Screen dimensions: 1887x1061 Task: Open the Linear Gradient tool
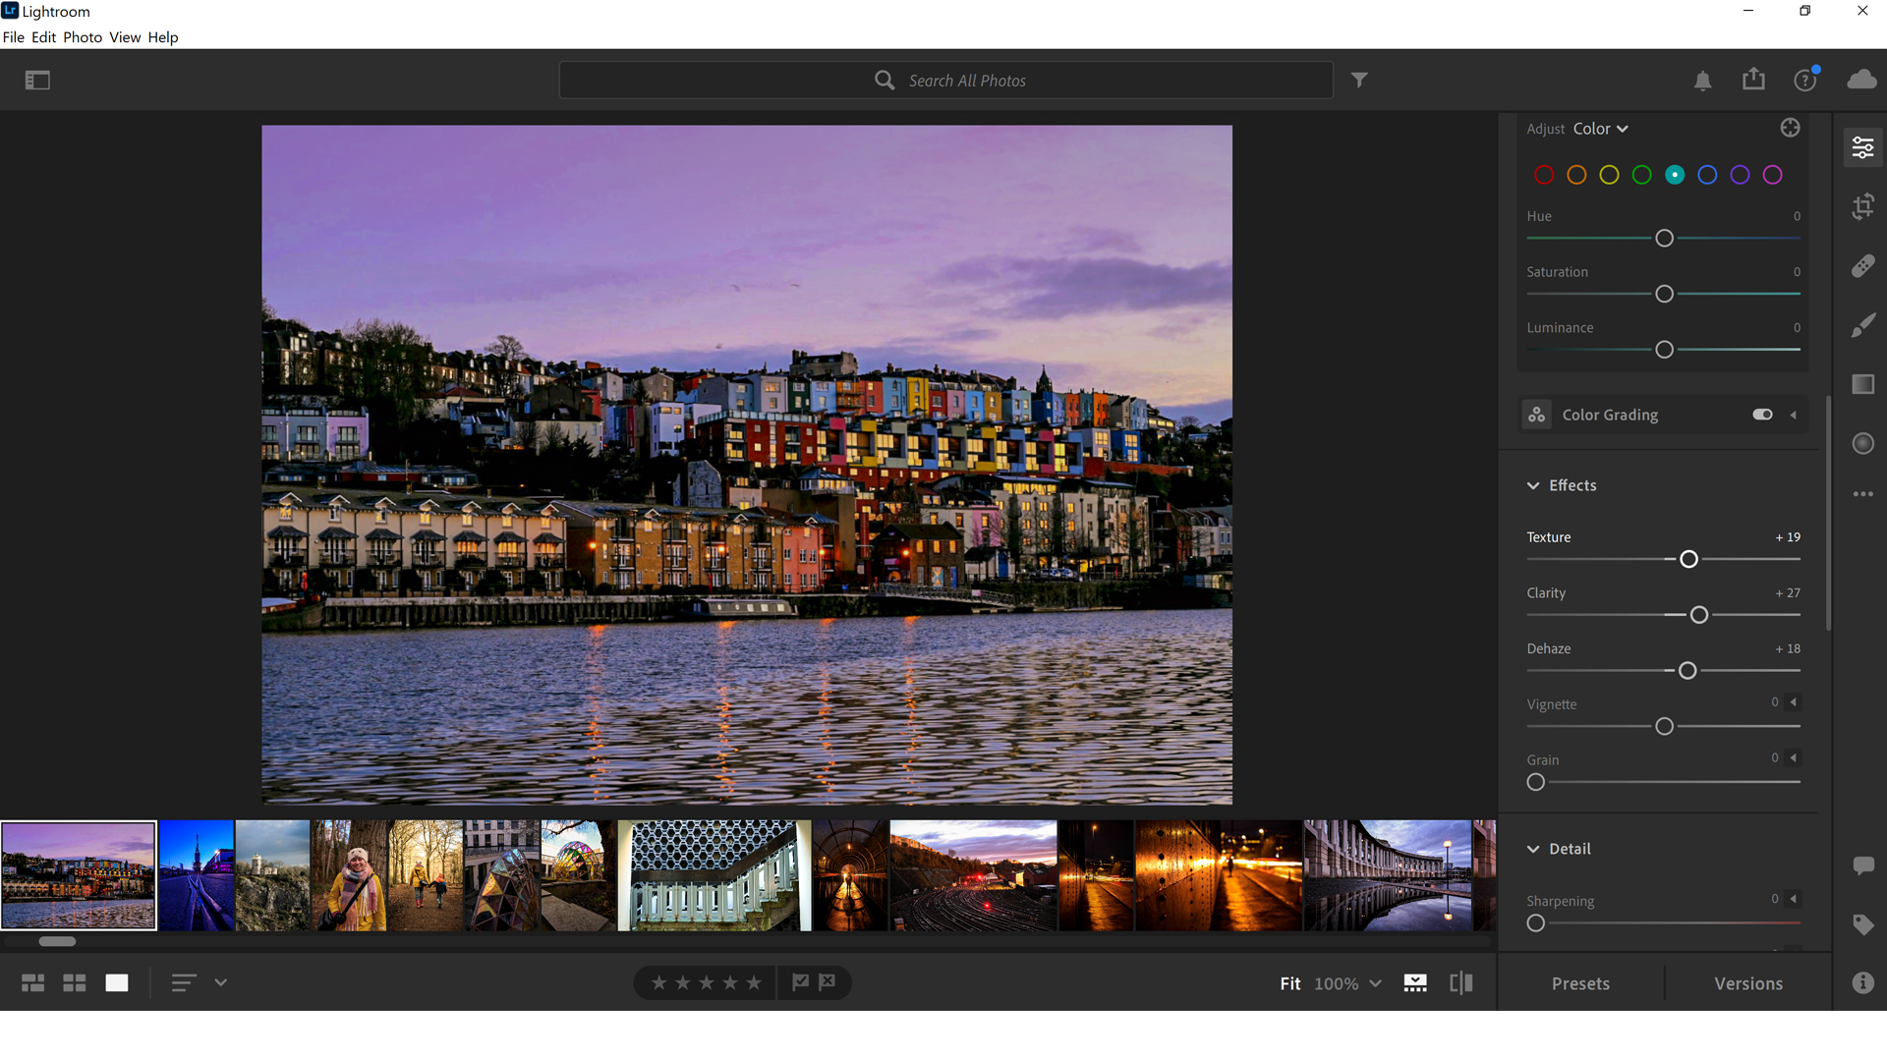point(1863,384)
